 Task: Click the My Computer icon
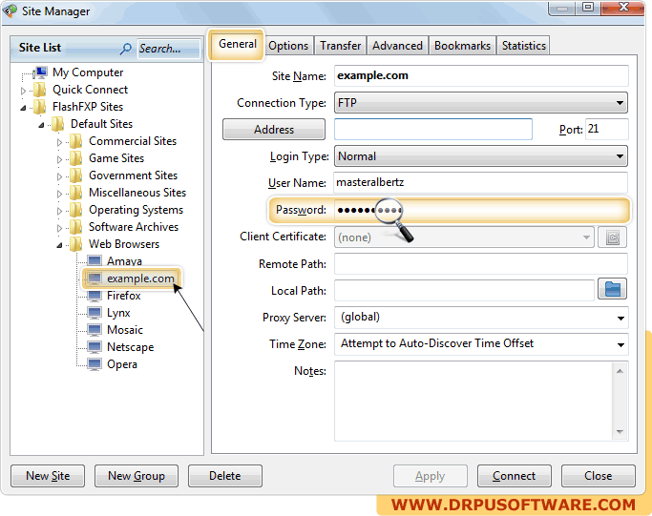click(x=40, y=72)
